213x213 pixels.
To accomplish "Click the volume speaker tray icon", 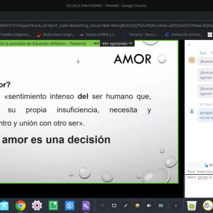I will coord(149,206).
